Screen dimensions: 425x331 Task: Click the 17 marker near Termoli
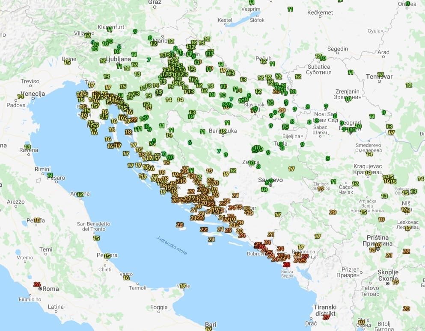[183, 286]
